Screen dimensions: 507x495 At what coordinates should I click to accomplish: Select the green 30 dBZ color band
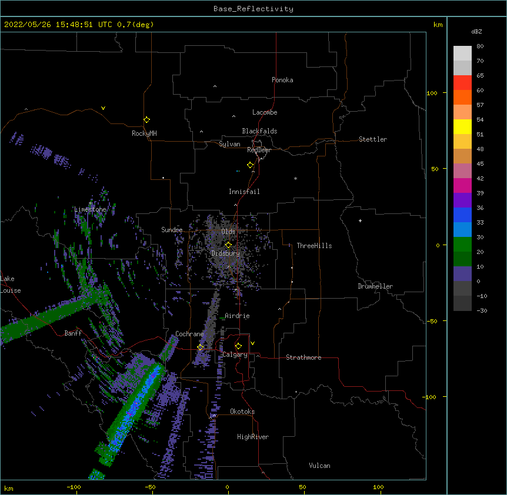pos(462,245)
